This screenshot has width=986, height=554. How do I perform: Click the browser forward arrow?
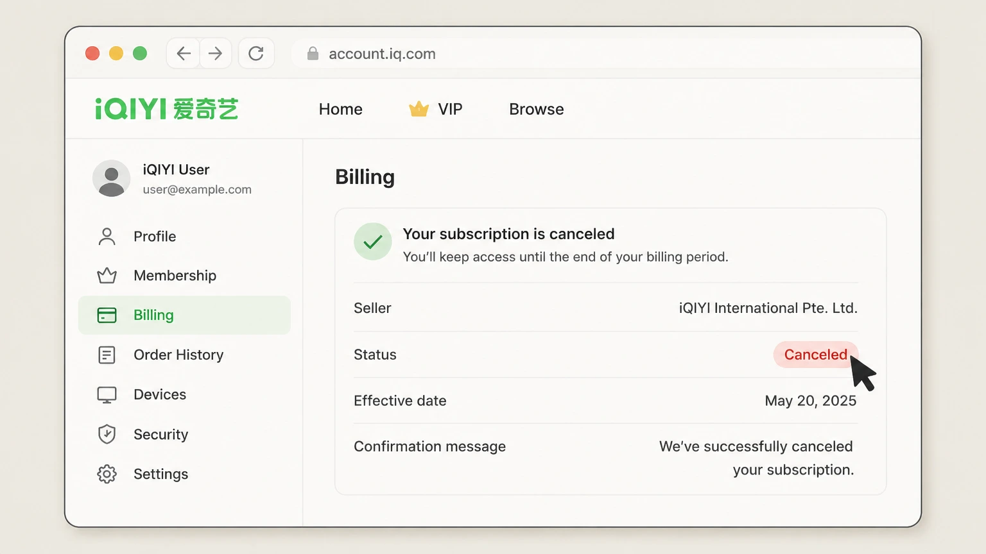tap(215, 53)
